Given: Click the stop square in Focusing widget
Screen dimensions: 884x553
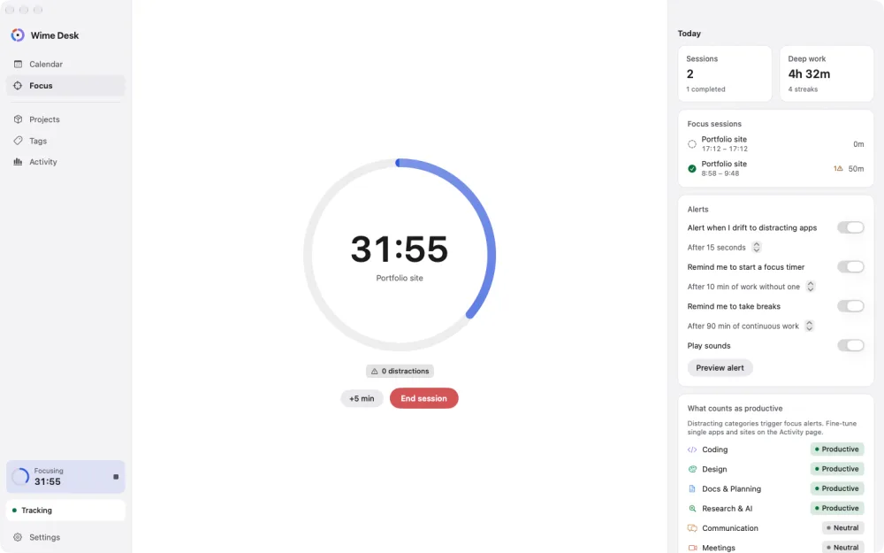Looking at the screenshot, I should click(x=116, y=477).
